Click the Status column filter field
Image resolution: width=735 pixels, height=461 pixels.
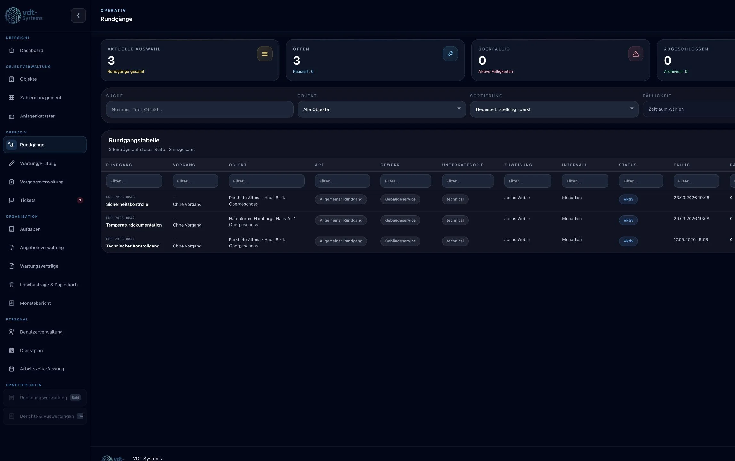641,181
